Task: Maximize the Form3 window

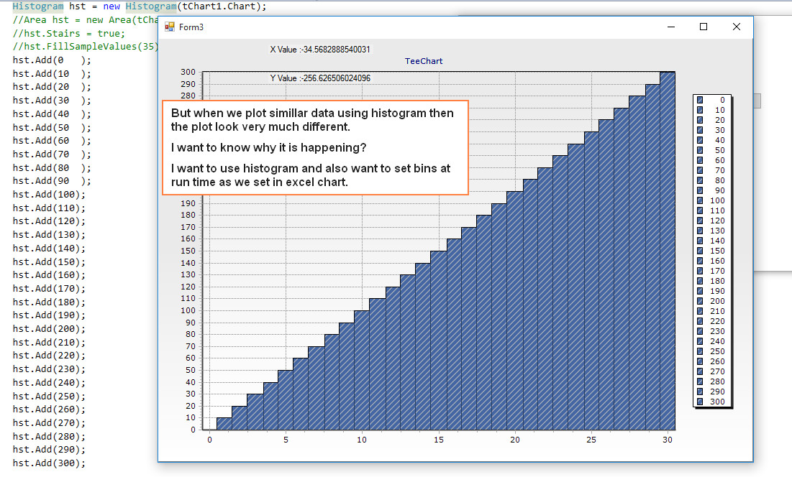Action: coord(703,27)
